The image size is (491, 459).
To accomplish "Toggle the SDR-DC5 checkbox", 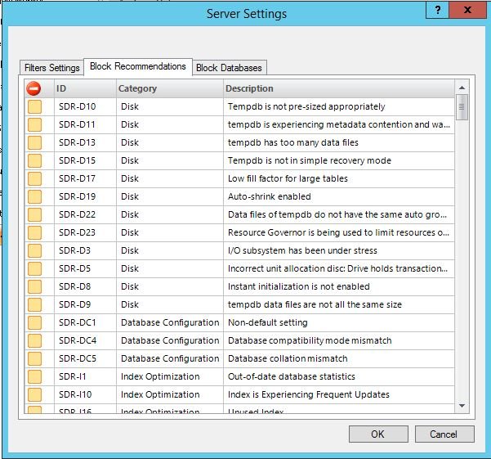I will coord(34,358).
